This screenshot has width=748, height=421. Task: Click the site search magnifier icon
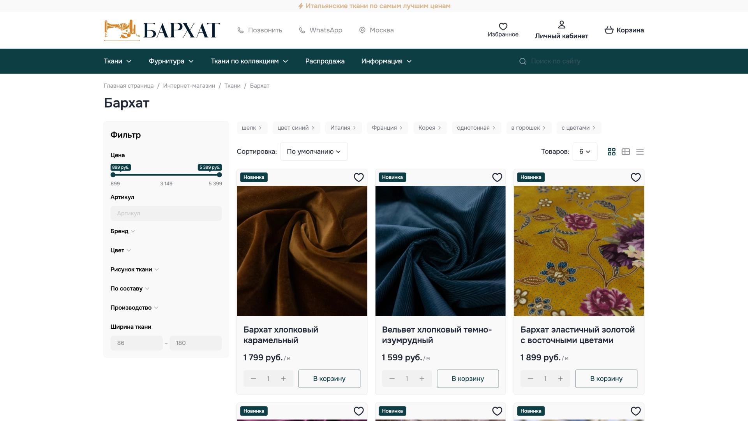click(x=523, y=62)
